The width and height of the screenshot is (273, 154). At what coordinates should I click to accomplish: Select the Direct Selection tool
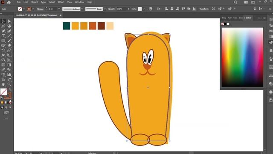pyautogui.click(x=9, y=21)
